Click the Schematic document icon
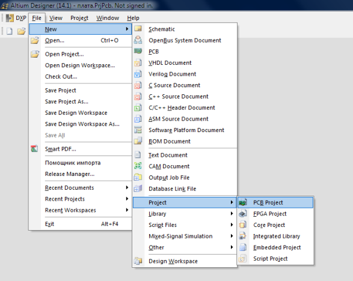 pyautogui.click(x=138, y=29)
